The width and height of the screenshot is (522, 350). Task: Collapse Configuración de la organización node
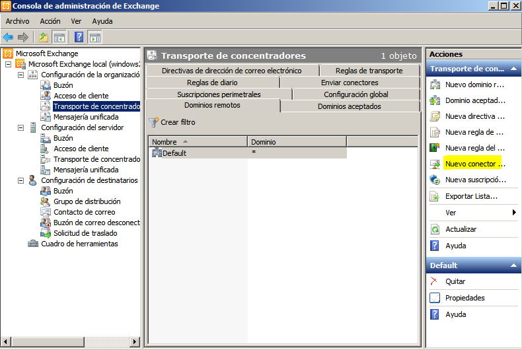[x=20, y=75]
